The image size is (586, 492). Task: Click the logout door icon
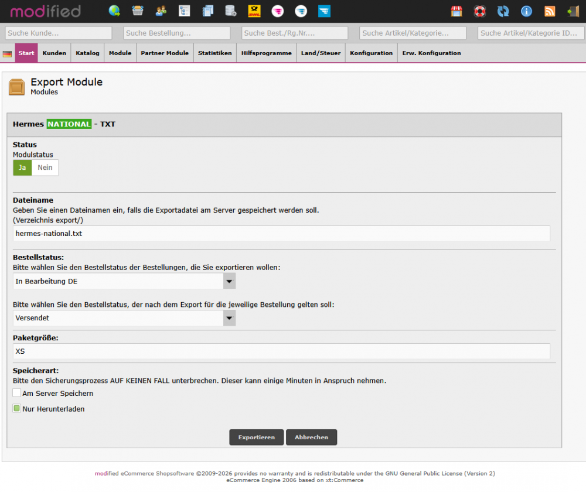pos(573,11)
